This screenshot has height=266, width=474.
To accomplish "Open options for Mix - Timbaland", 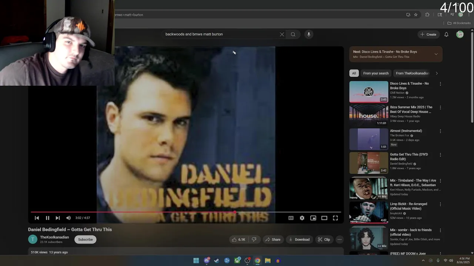I will (440, 181).
